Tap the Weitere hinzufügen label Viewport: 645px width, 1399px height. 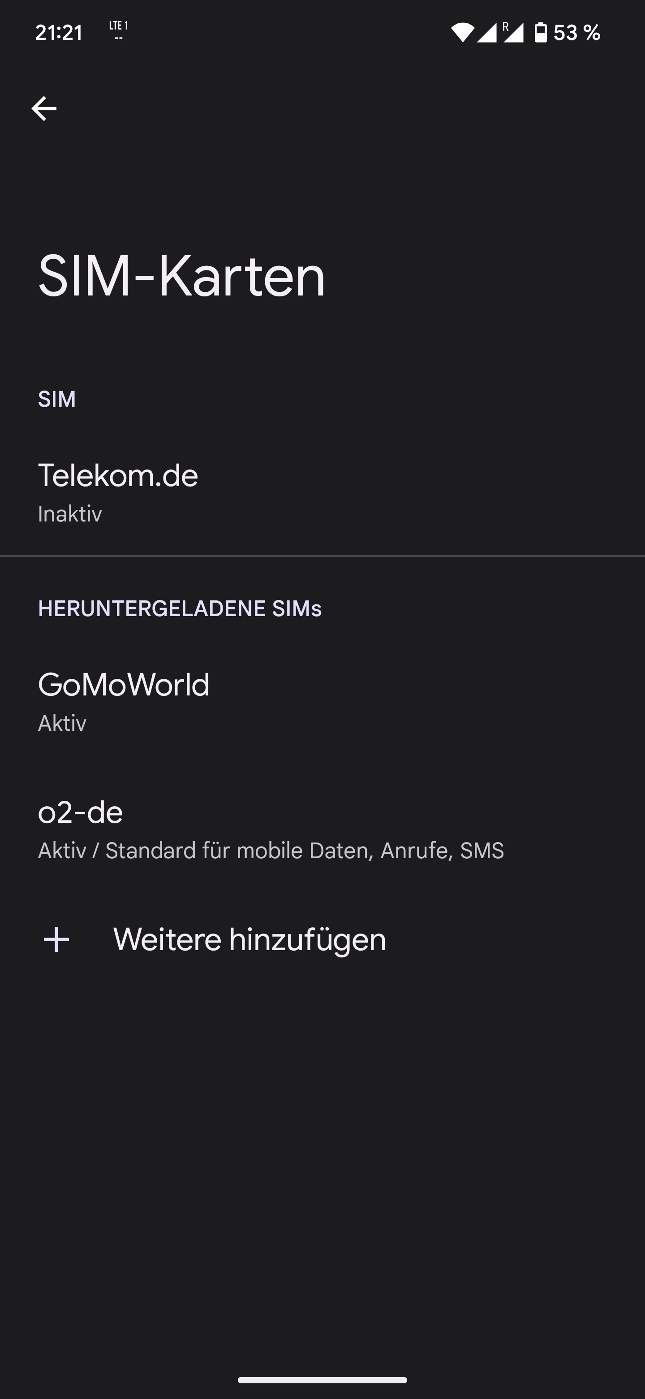point(249,940)
